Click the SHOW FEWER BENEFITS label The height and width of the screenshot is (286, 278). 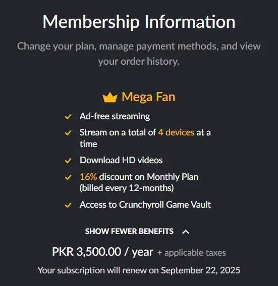tap(129, 231)
